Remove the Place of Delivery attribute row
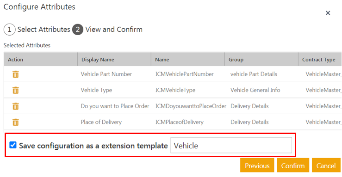Viewport: 342px width, 177px height. [15, 122]
